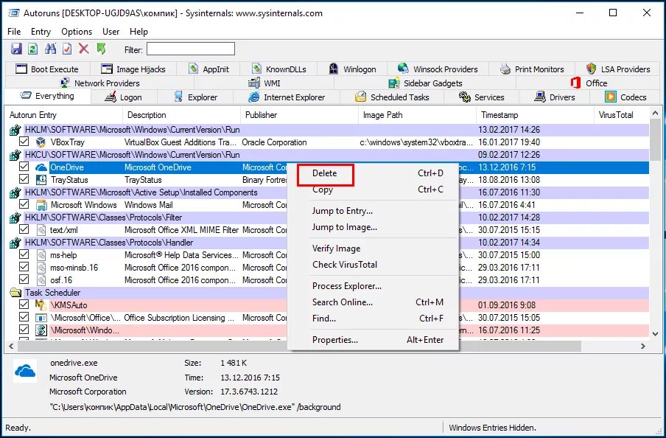Click the Microsoft Windows mail entry icon
666x438 pixels.
pyautogui.click(x=41, y=205)
